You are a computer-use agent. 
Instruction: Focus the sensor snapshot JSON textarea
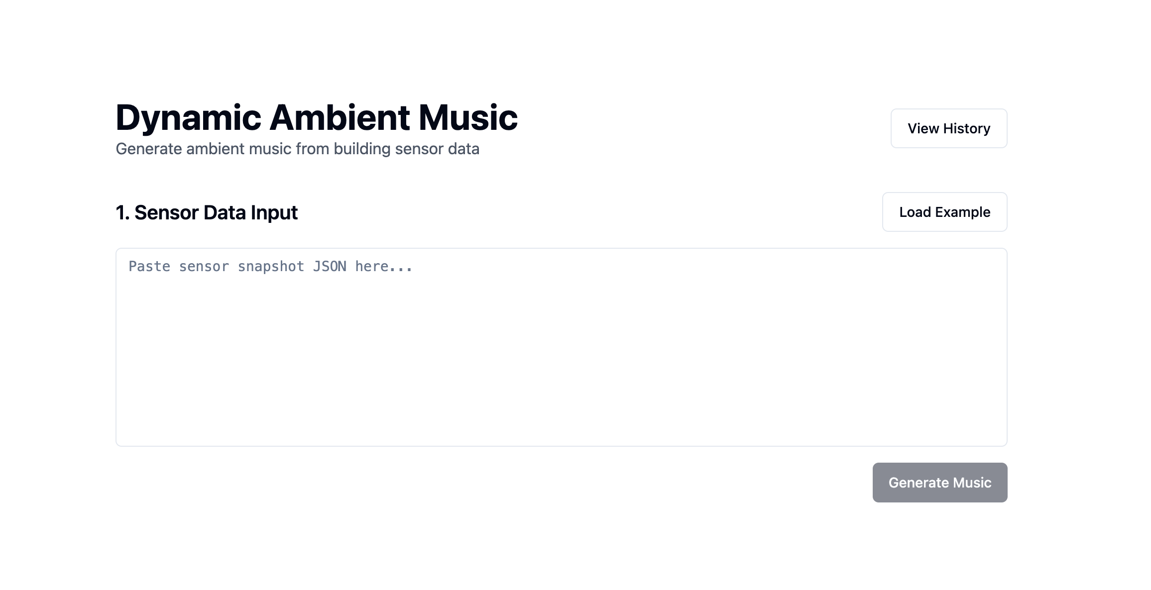pos(561,347)
